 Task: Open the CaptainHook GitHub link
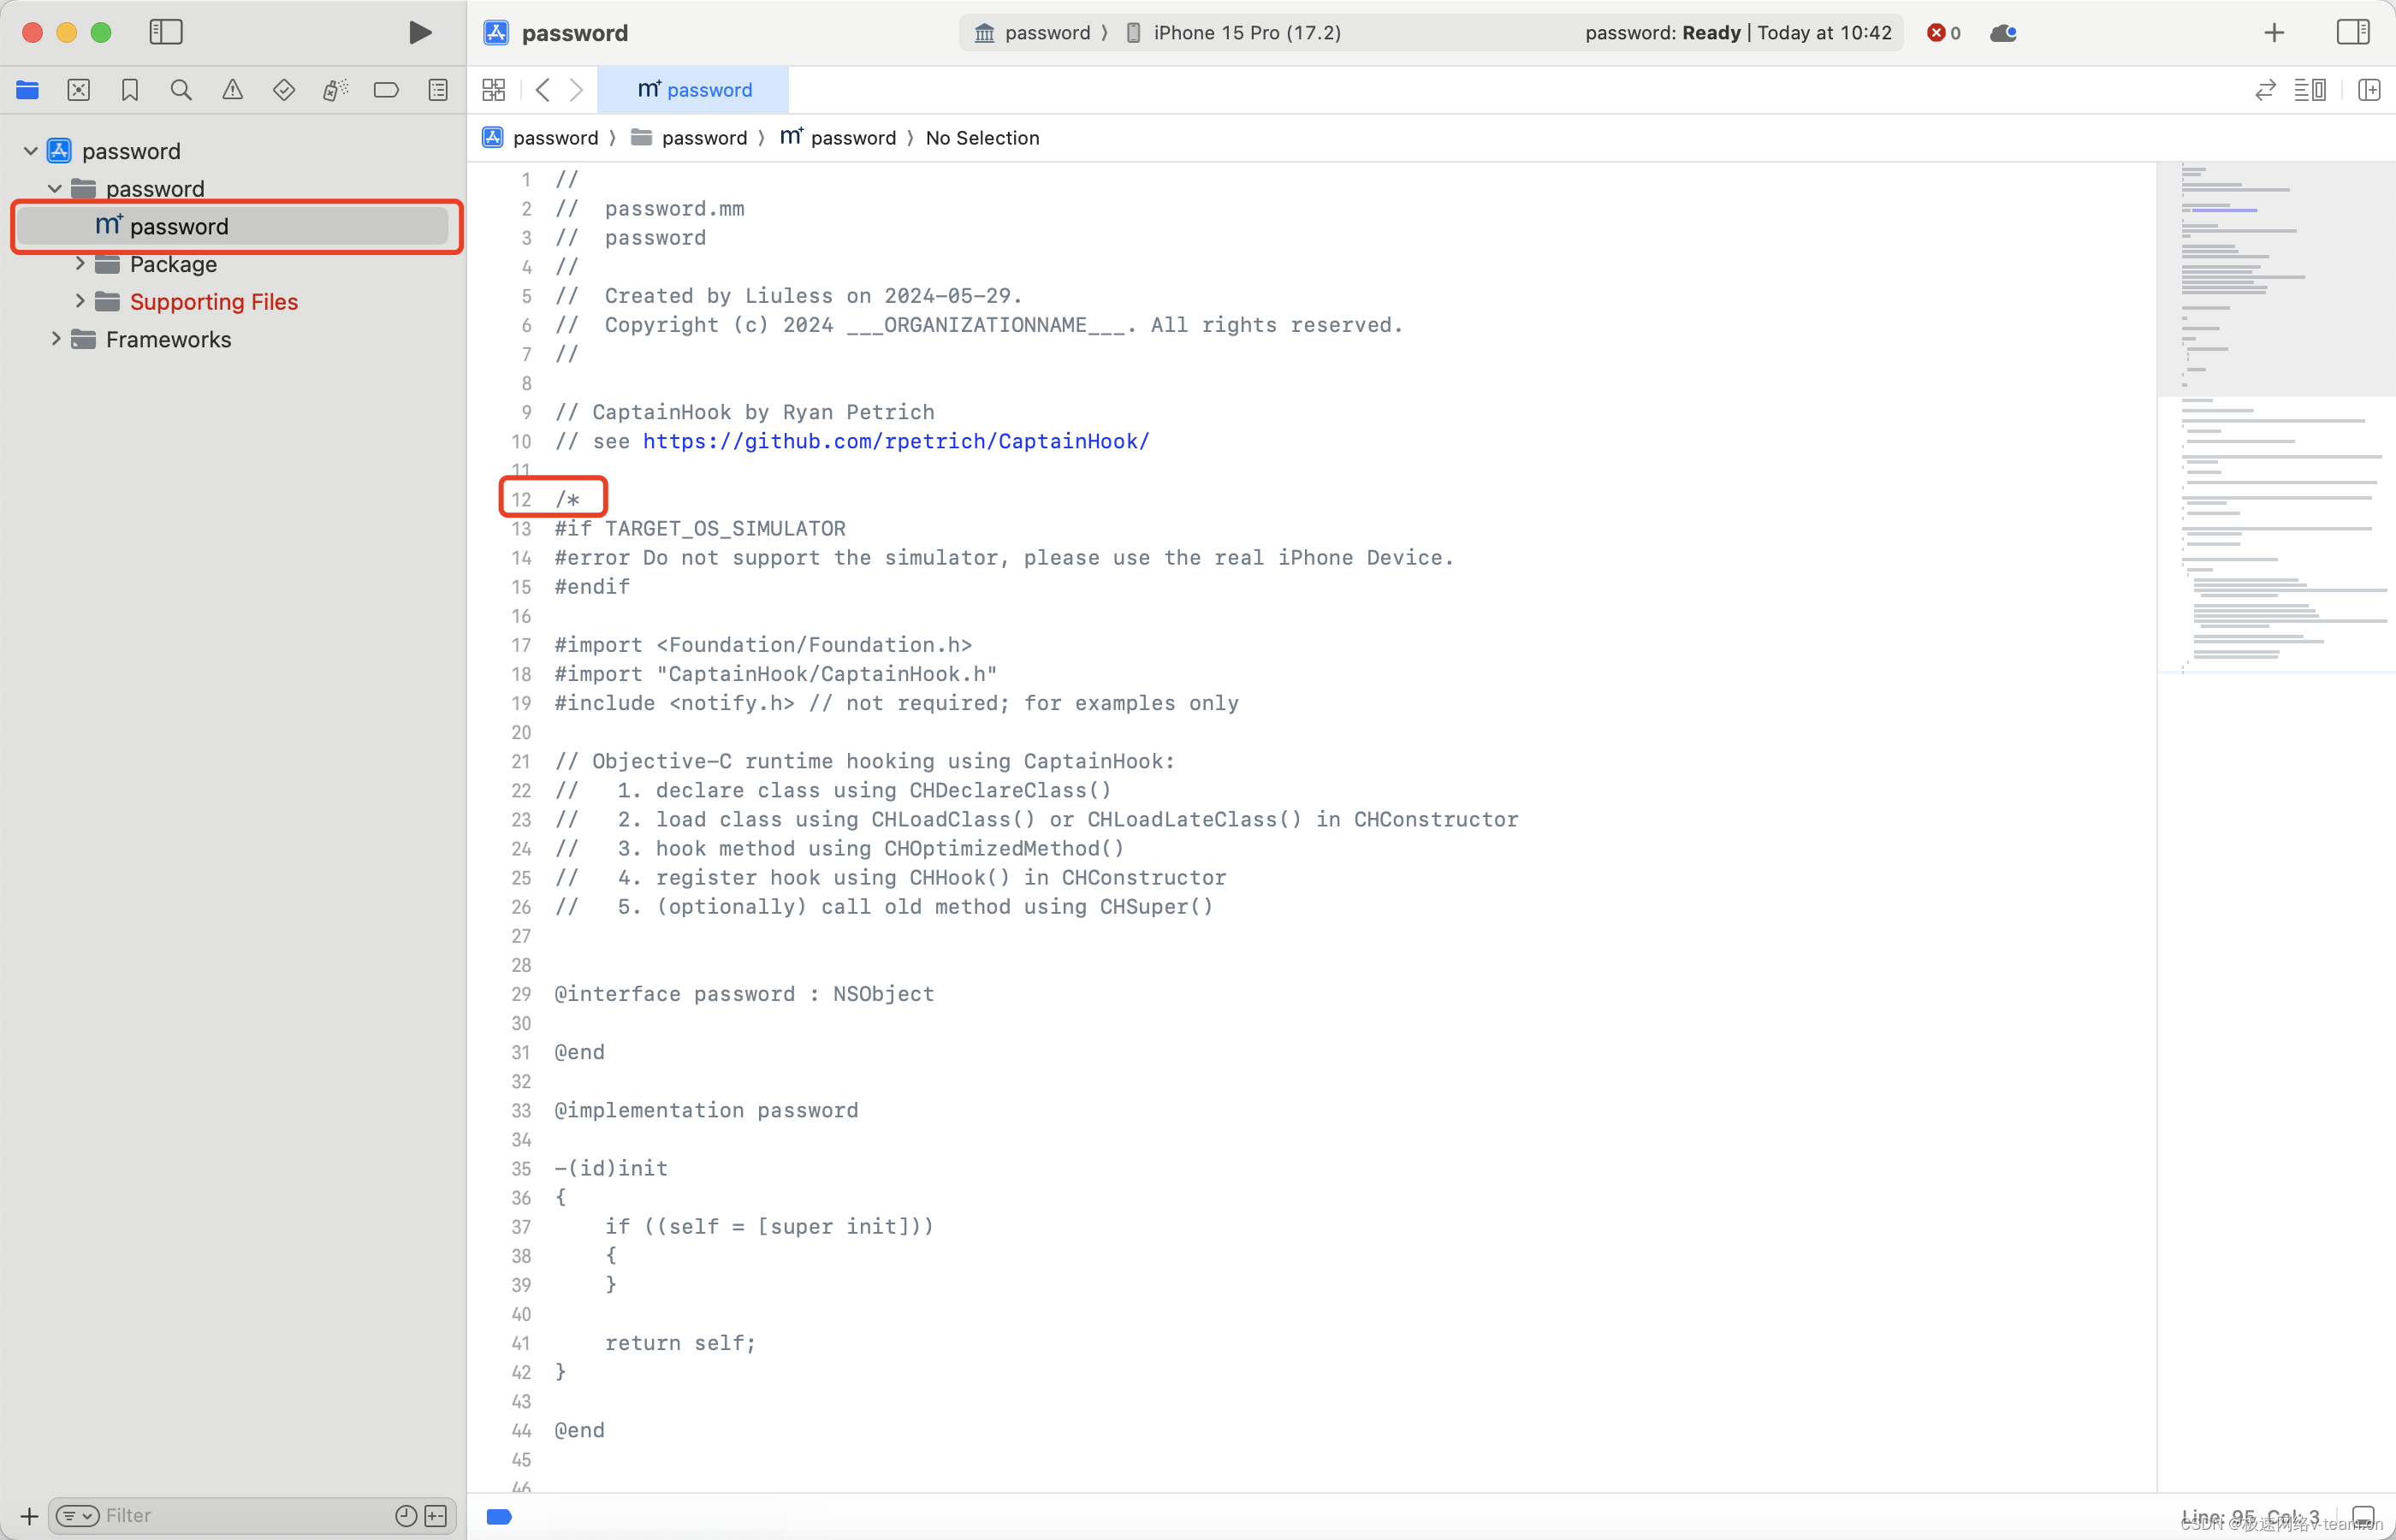pos(895,441)
